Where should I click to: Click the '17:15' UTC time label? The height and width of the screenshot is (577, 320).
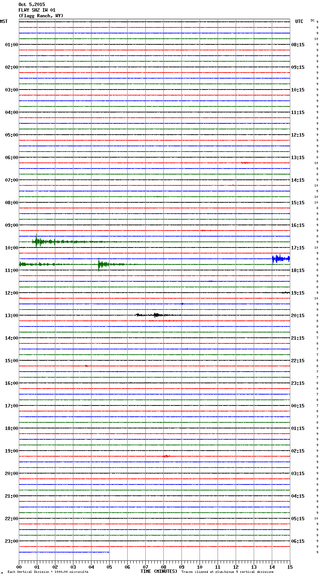pos(298,248)
